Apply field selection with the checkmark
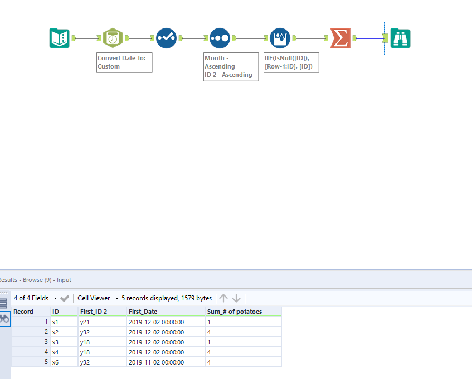 click(x=65, y=298)
